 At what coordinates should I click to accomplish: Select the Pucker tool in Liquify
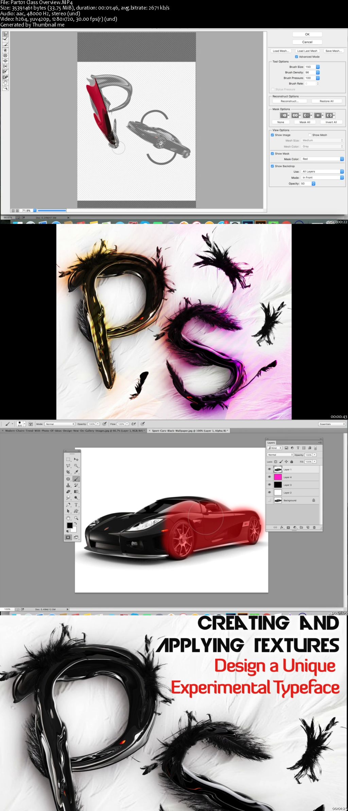(5, 55)
